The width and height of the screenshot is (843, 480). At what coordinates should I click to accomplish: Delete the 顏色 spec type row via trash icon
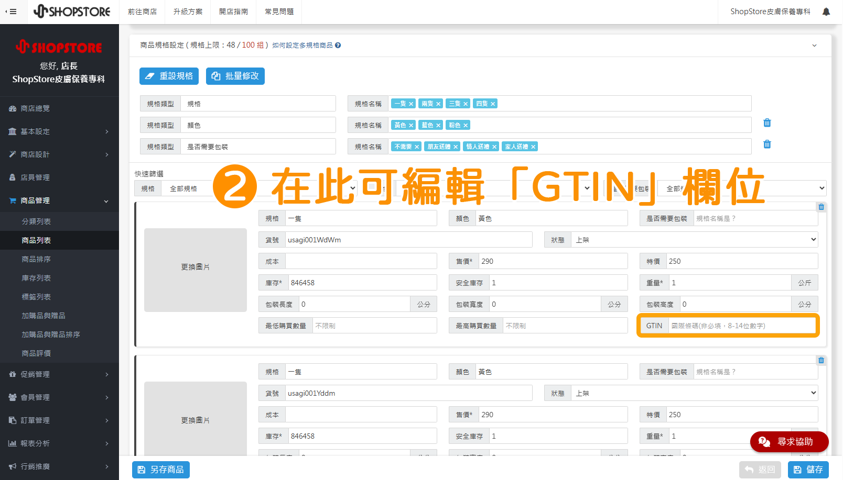point(767,122)
